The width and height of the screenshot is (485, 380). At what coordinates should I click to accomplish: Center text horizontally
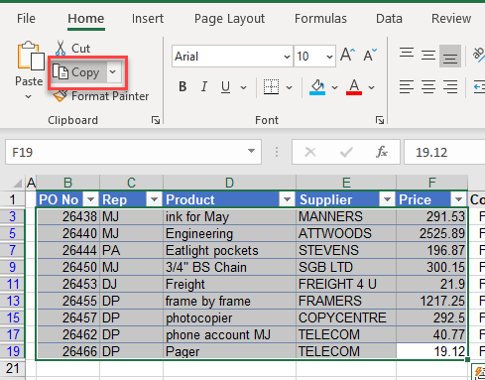pyautogui.click(x=428, y=87)
